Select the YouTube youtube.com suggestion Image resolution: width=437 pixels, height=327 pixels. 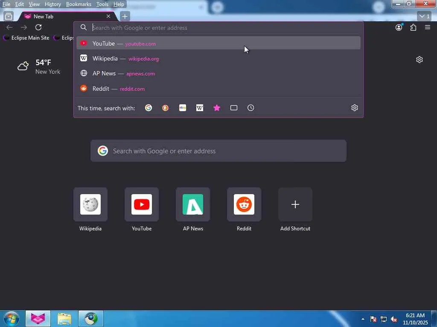pyautogui.click(x=218, y=43)
